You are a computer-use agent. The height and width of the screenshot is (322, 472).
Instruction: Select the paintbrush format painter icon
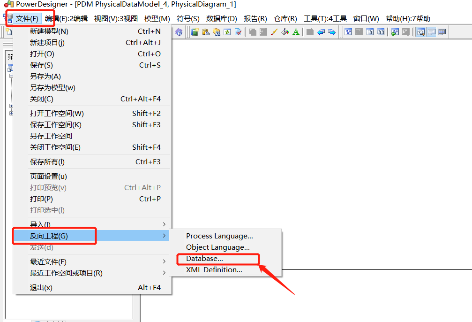pos(274,31)
